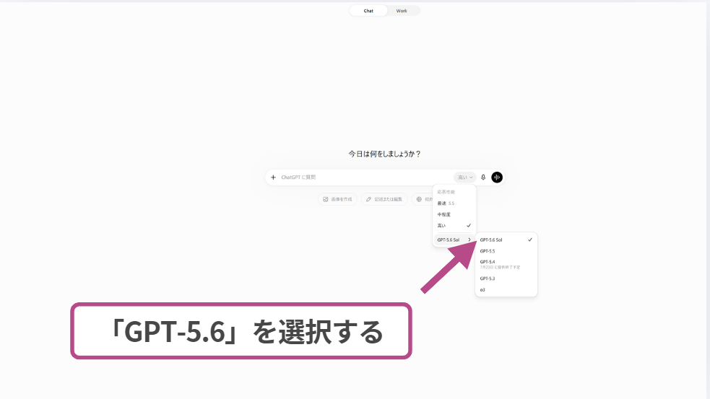Choose GPT-5.5 in model submenu
The height and width of the screenshot is (399, 710).
[x=506, y=251]
